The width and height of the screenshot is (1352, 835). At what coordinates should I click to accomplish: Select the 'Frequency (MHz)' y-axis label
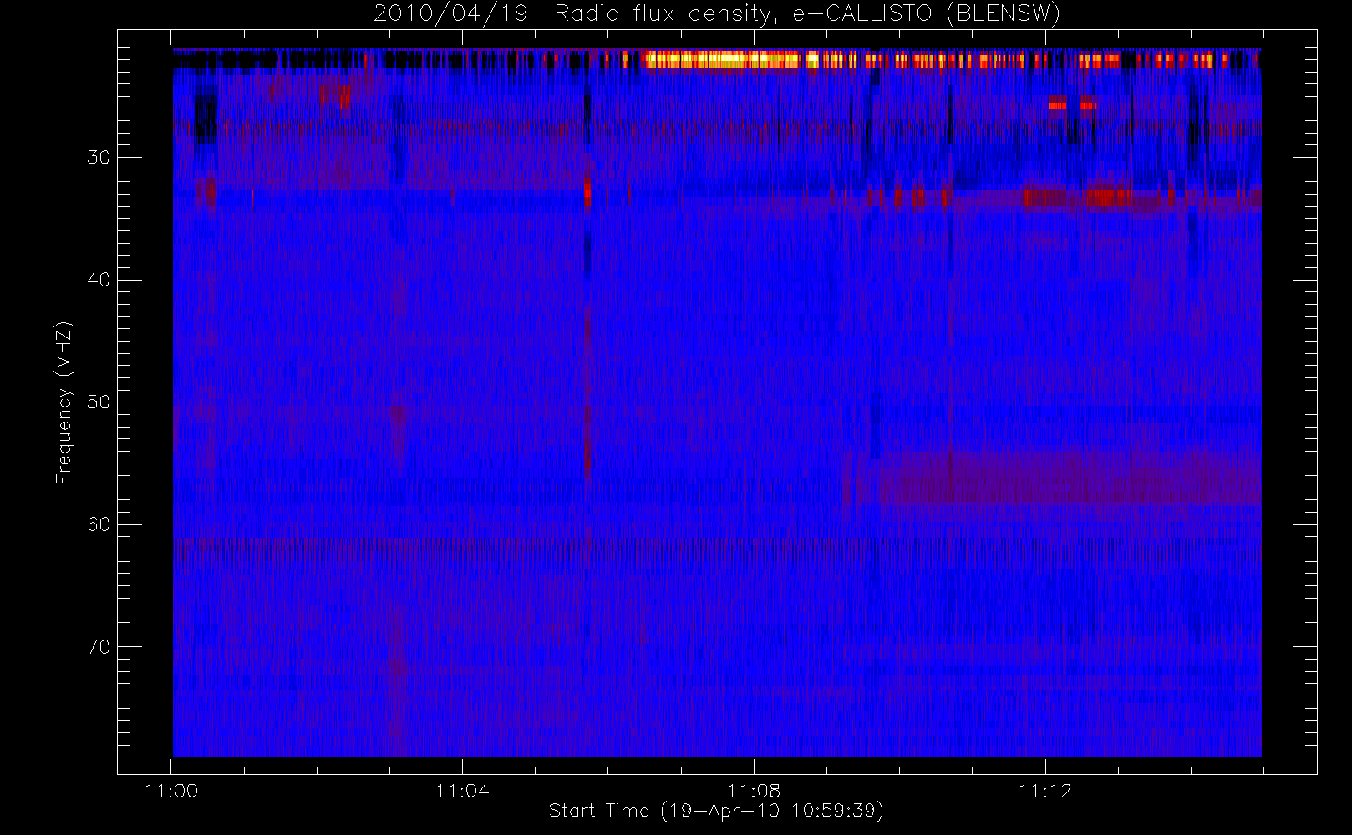tap(64, 402)
